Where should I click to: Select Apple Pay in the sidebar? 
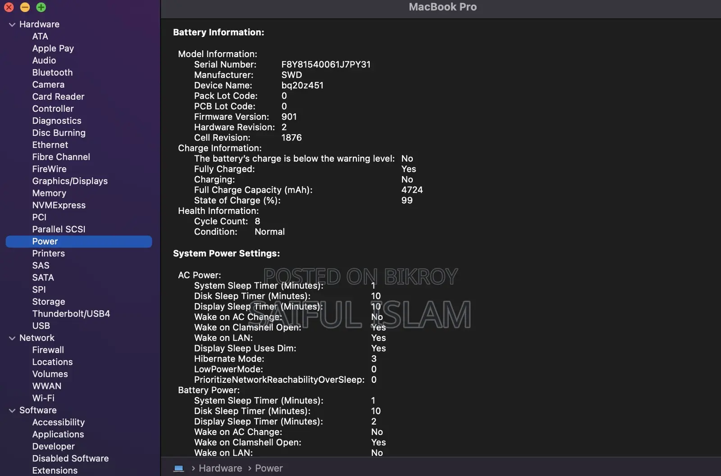[x=53, y=49]
